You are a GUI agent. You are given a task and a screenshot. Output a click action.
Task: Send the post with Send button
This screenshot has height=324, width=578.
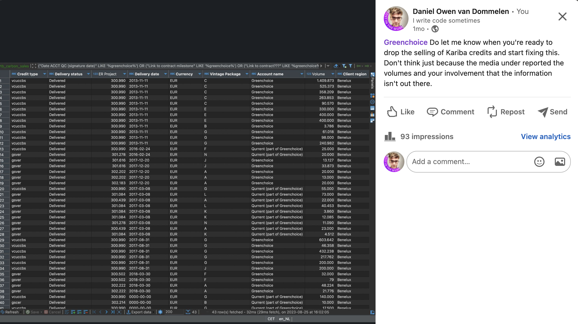552,112
